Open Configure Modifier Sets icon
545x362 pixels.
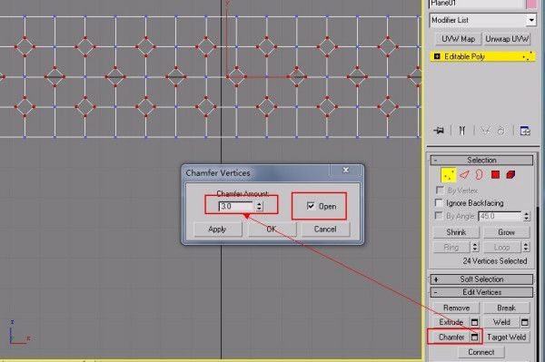[x=525, y=131]
